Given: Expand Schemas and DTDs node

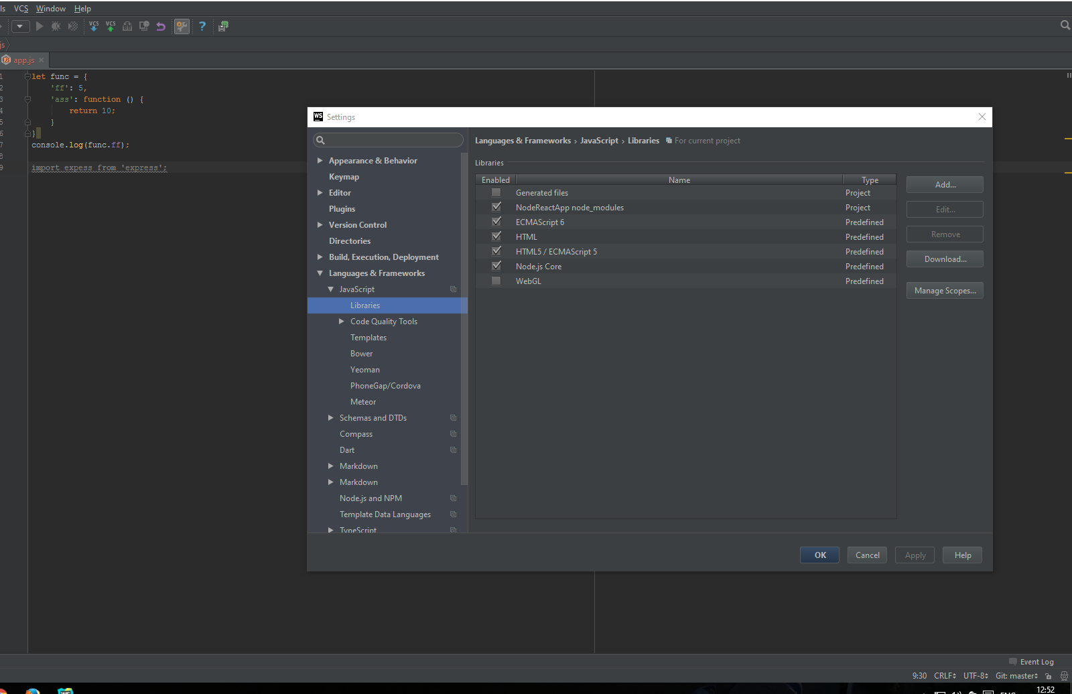Looking at the screenshot, I should tap(331, 418).
